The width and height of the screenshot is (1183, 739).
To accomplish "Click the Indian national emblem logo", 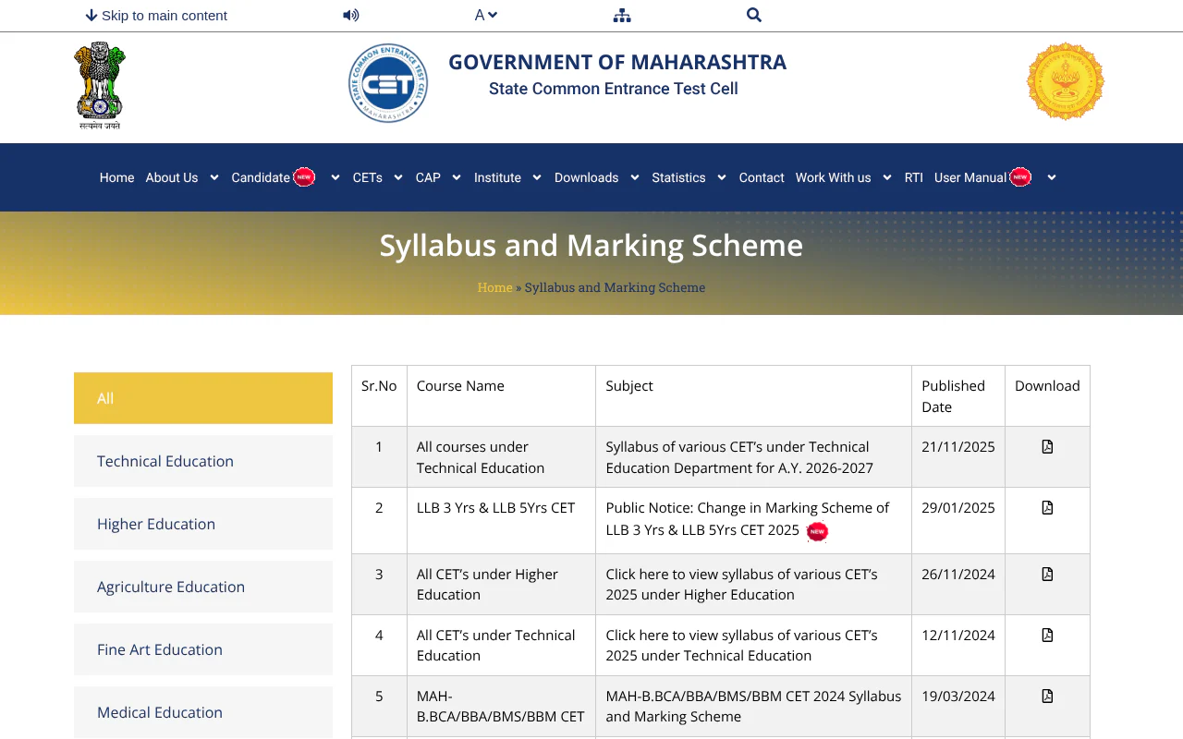I will (x=100, y=85).
